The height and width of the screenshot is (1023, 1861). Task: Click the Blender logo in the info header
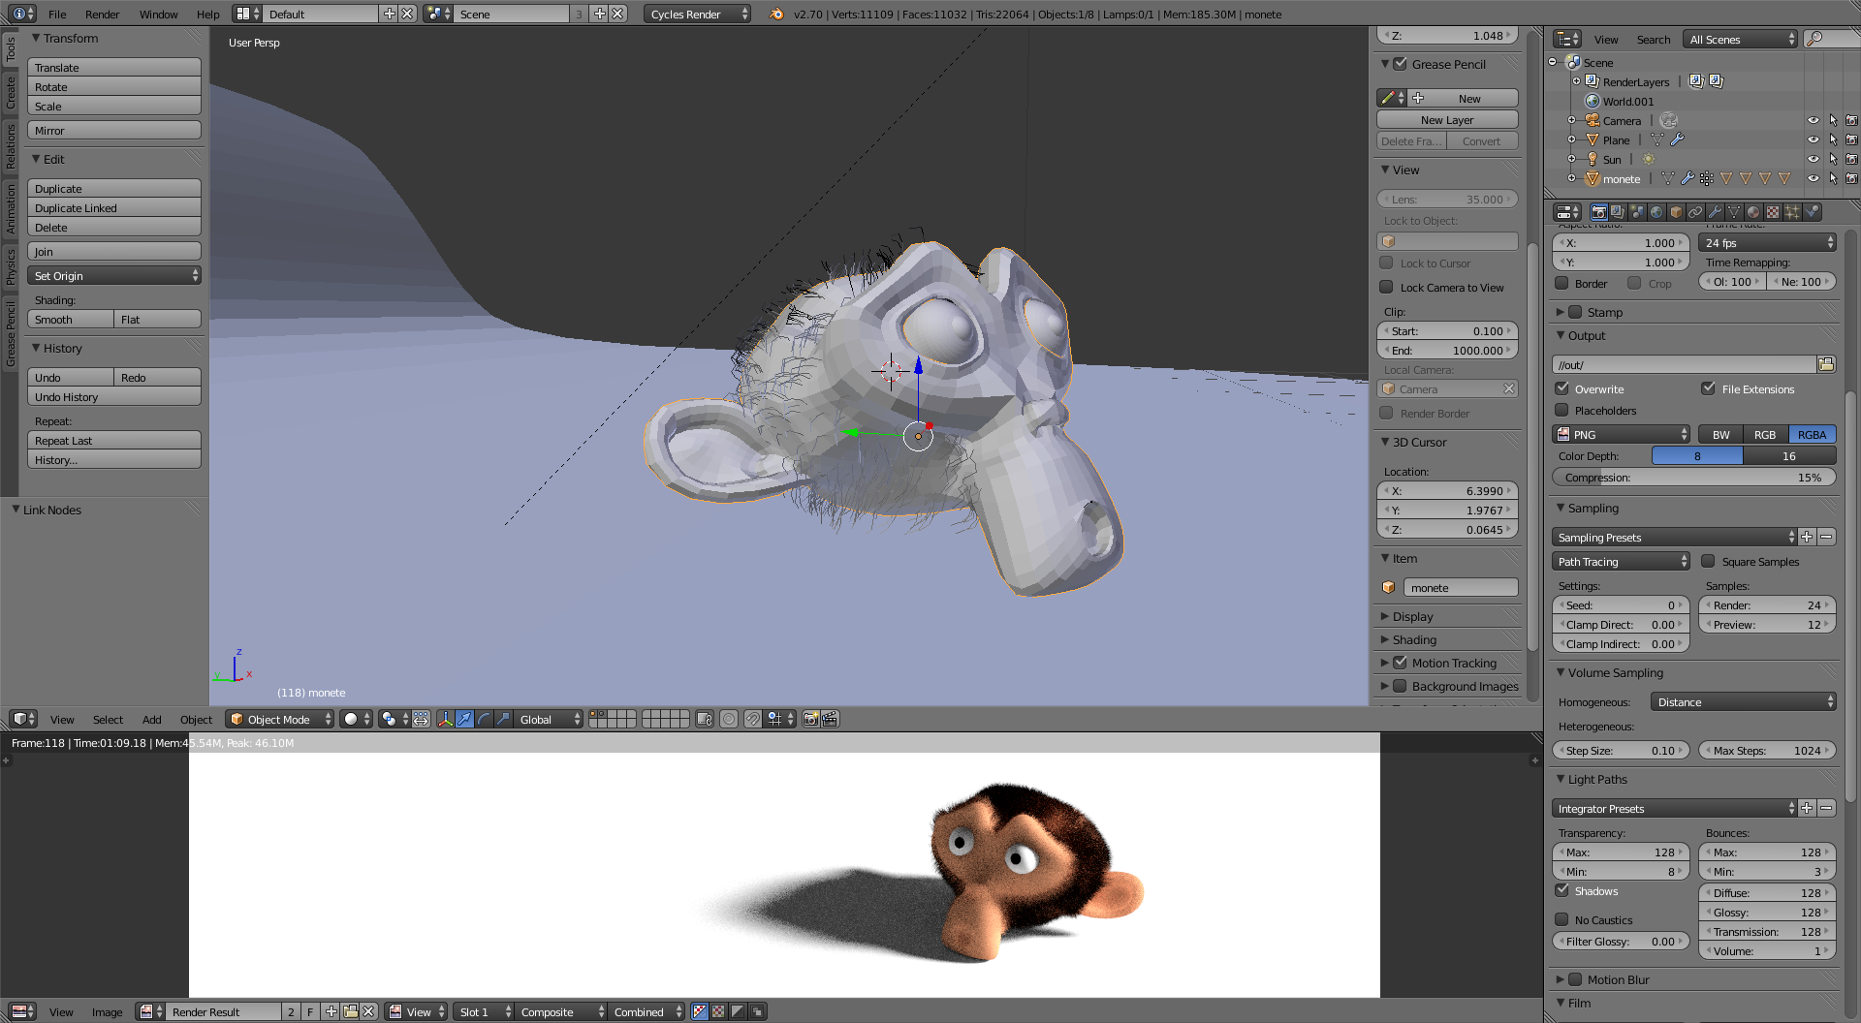pyautogui.click(x=776, y=15)
